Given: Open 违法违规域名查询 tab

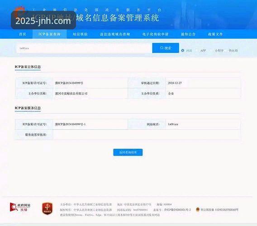Looking at the screenshot, I should pyautogui.click(x=115, y=34).
